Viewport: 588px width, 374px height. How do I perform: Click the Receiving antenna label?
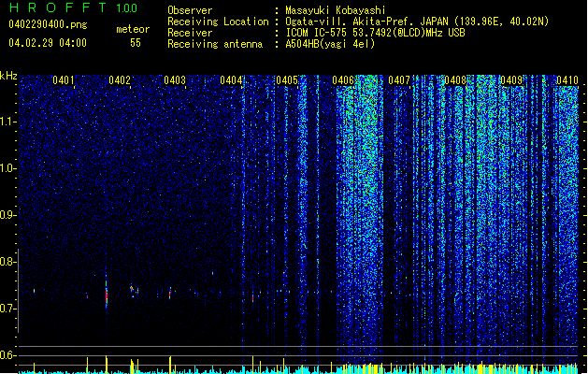point(215,44)
